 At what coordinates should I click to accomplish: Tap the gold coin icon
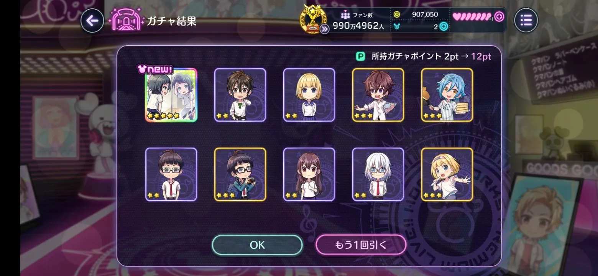397,15
